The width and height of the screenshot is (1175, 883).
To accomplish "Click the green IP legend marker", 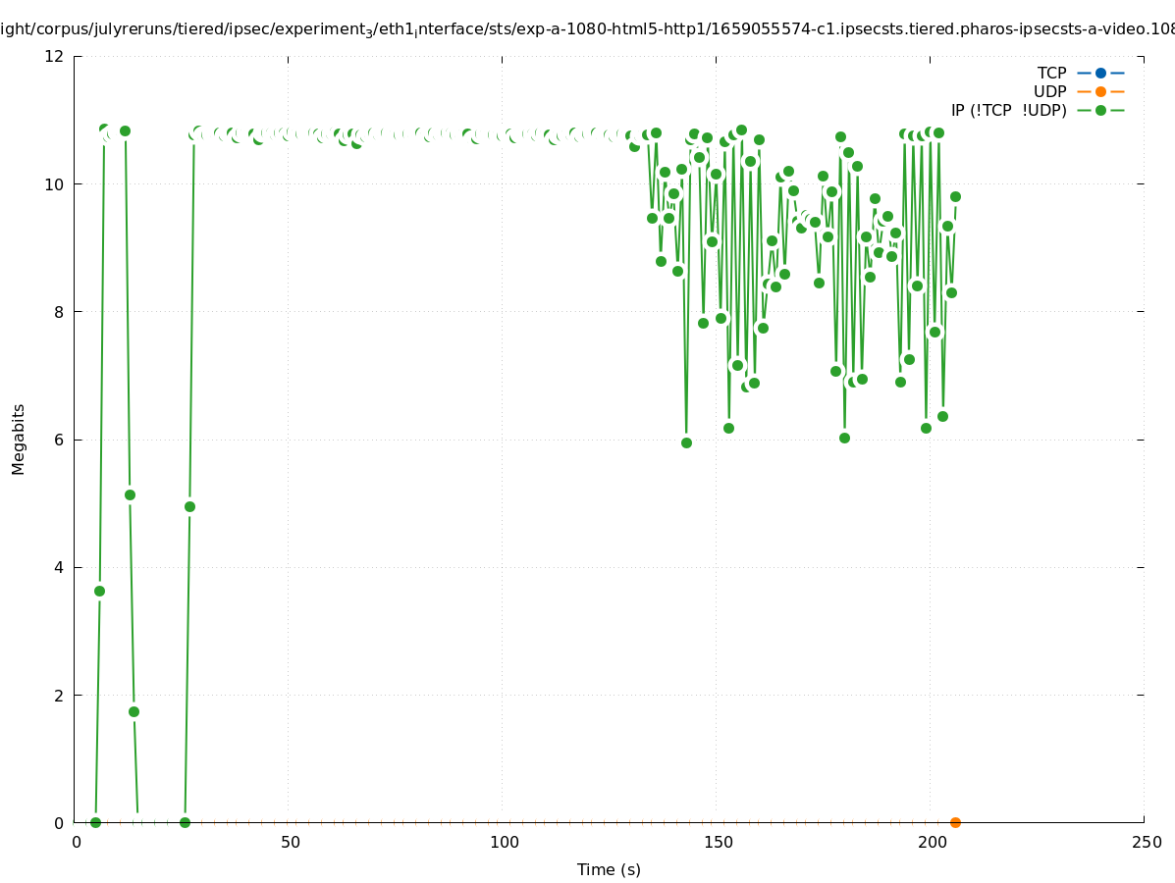I will click(1100, 110).
